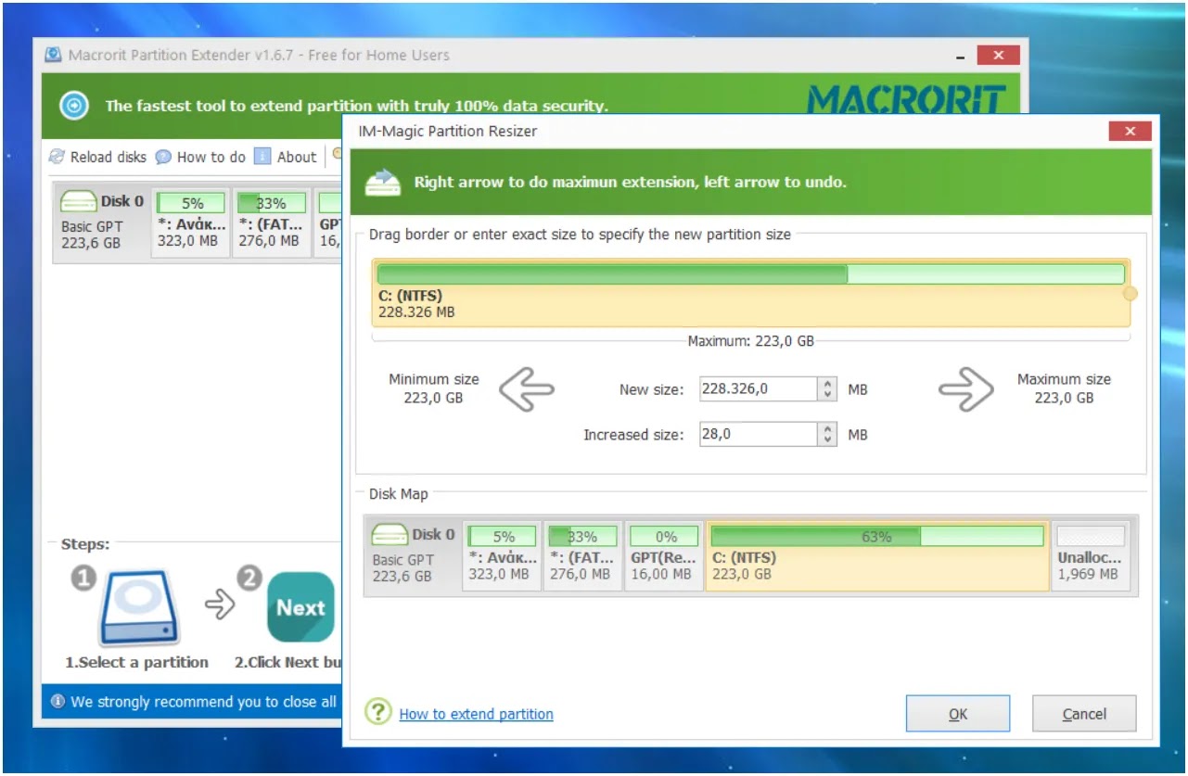
Task: Click the partition border resize handle
Action: (x=1130, y=294)
